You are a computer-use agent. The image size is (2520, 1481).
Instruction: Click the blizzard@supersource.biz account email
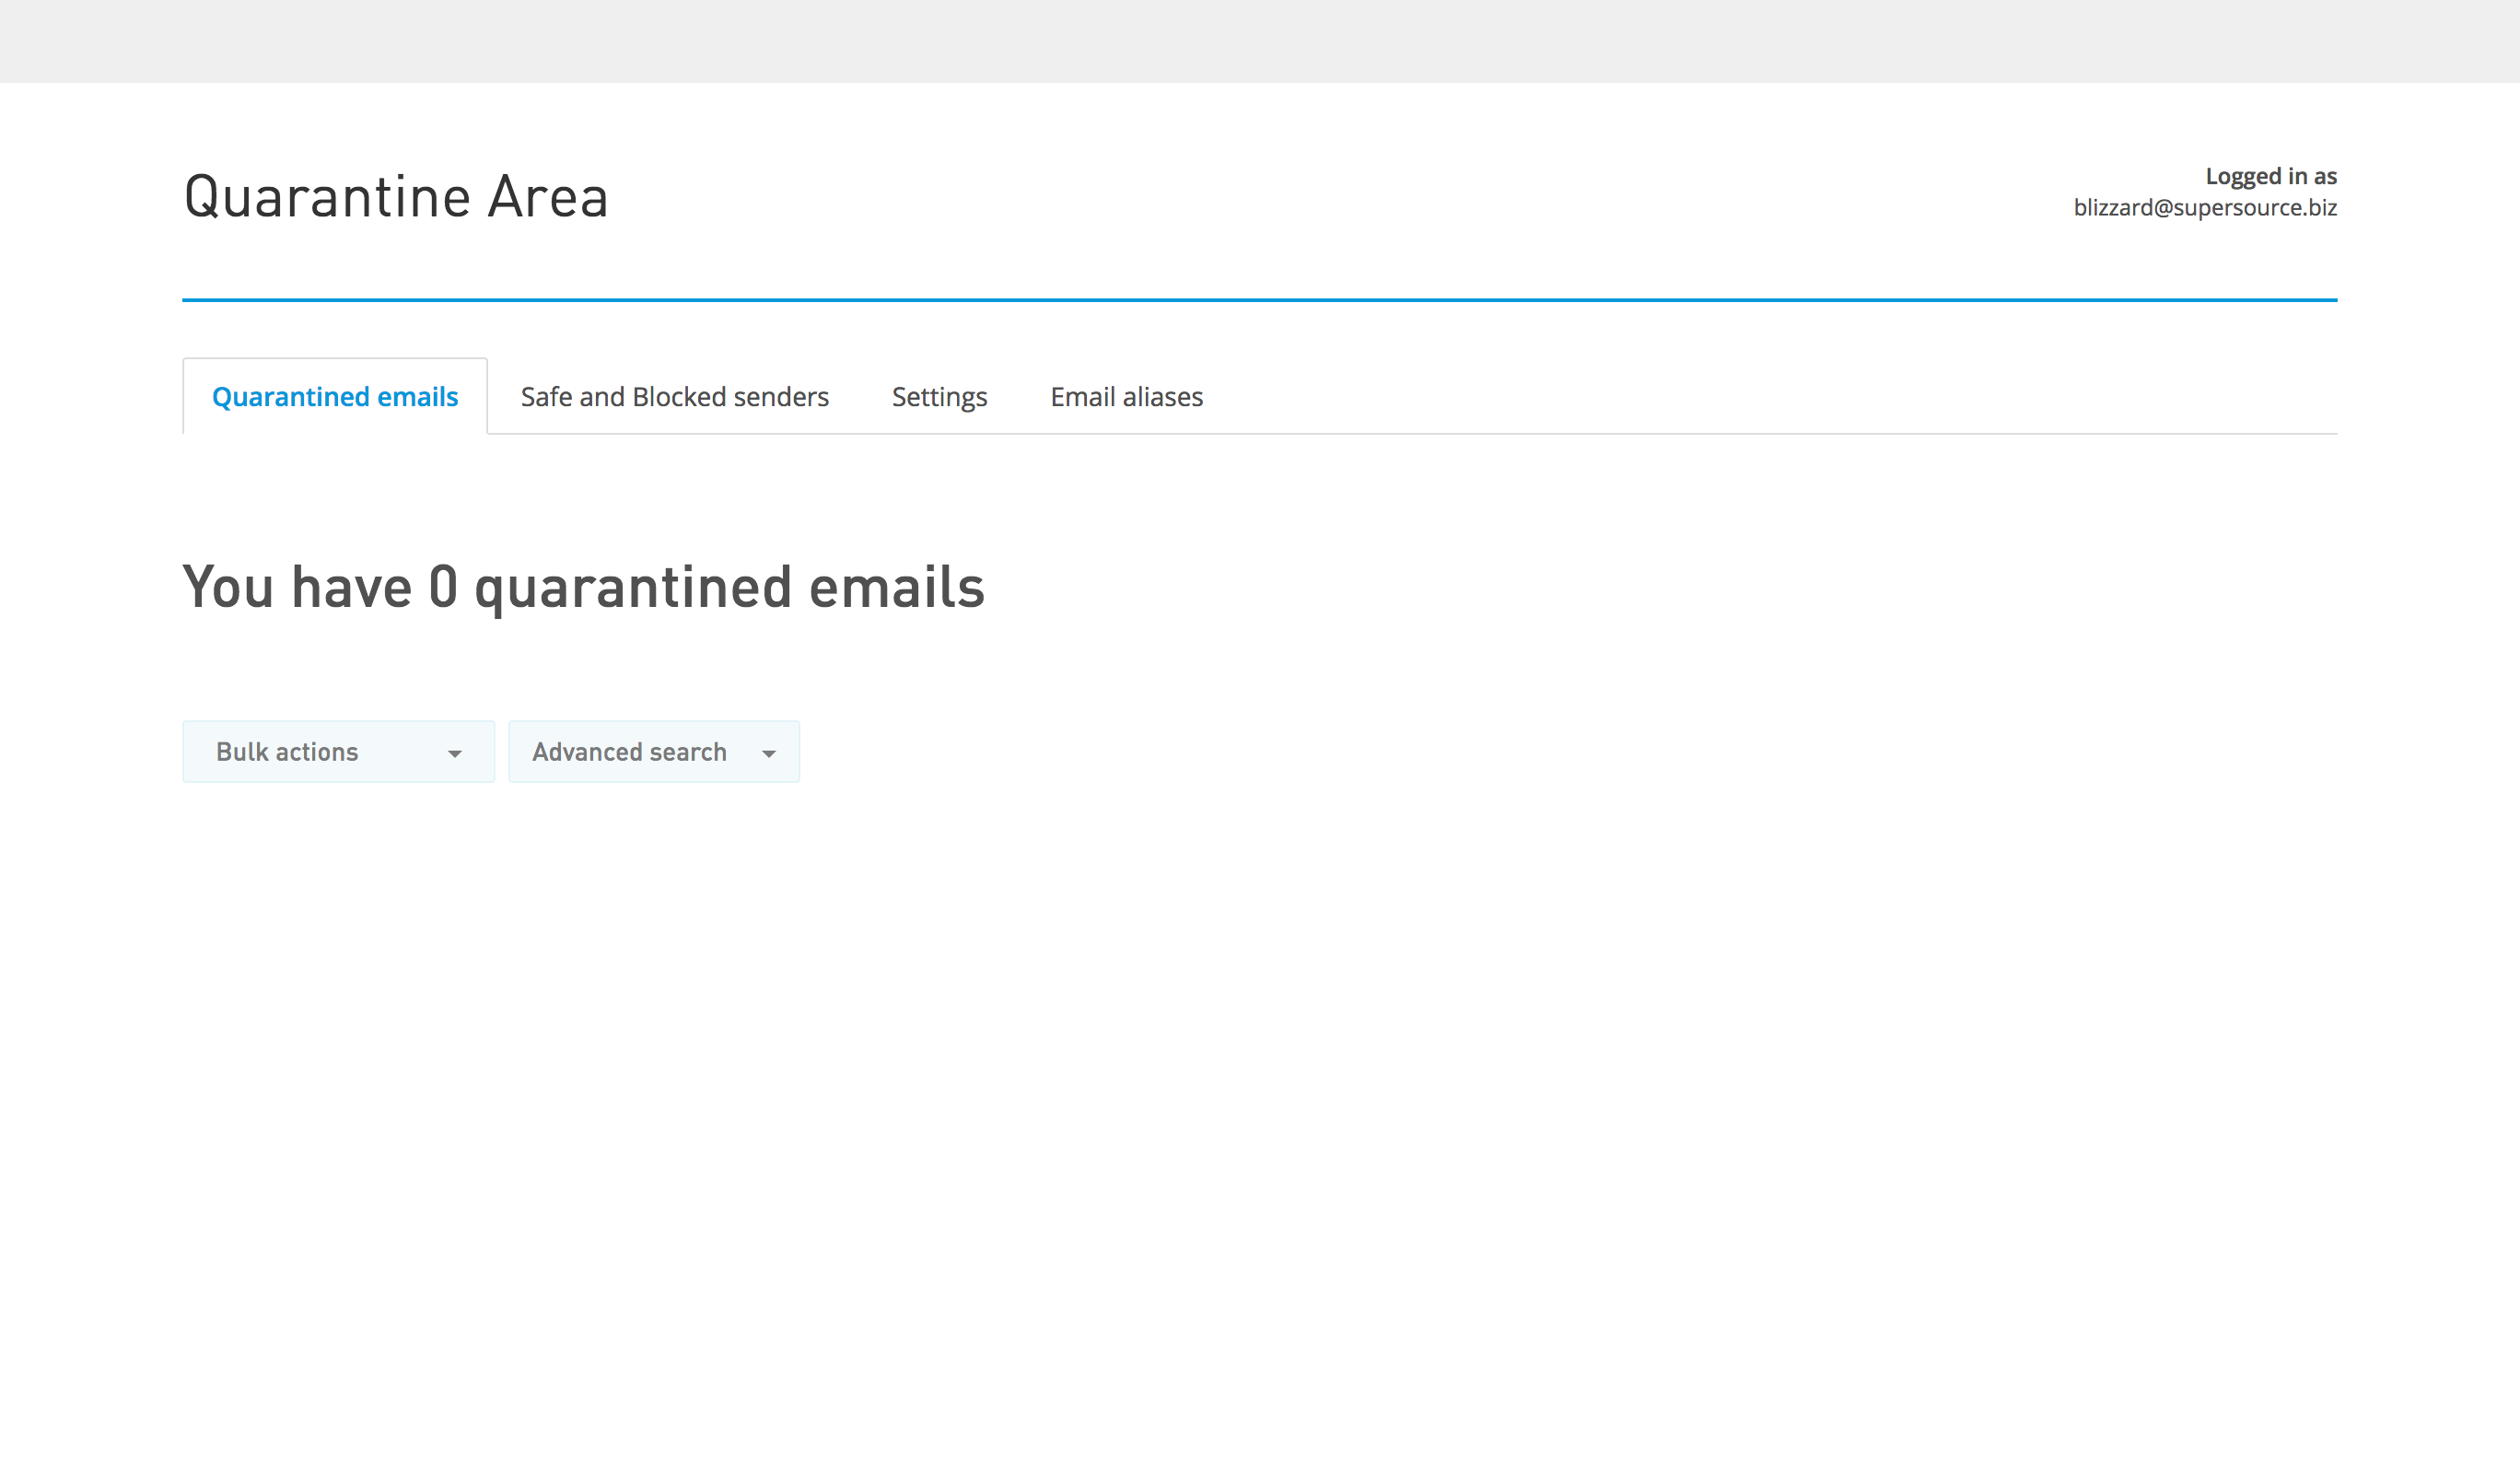point(2204,208)
